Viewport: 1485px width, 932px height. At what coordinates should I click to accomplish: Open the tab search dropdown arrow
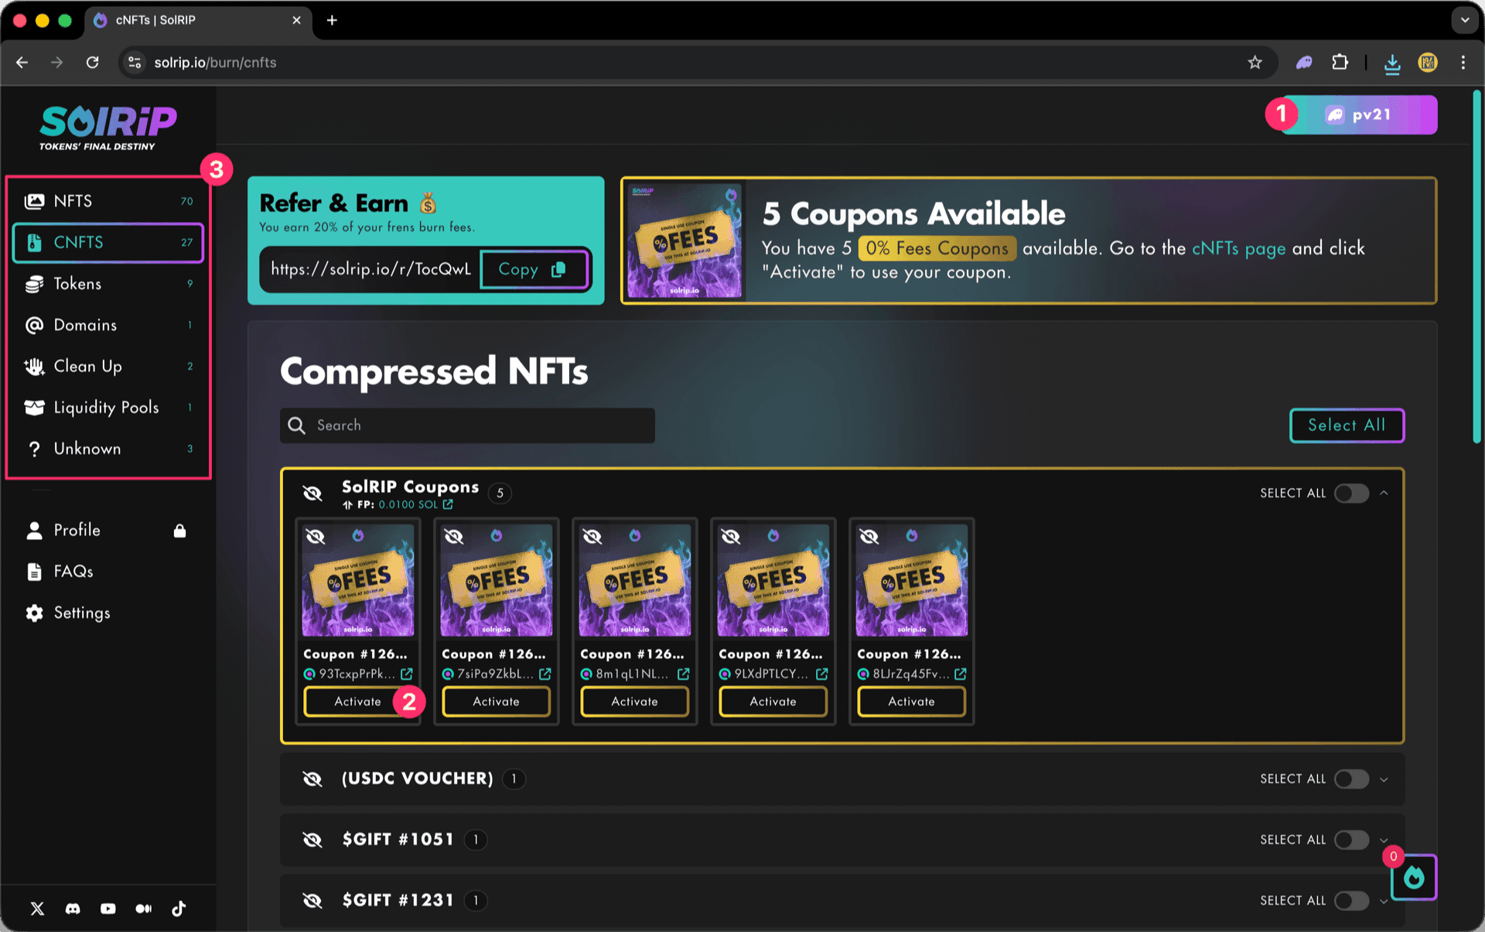(1465, 20)
